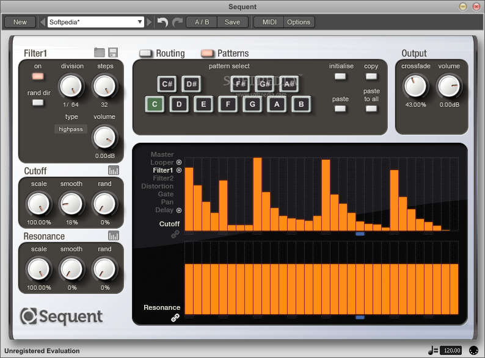
Task: Click Output crossfade knob
Action: point(415,86)
